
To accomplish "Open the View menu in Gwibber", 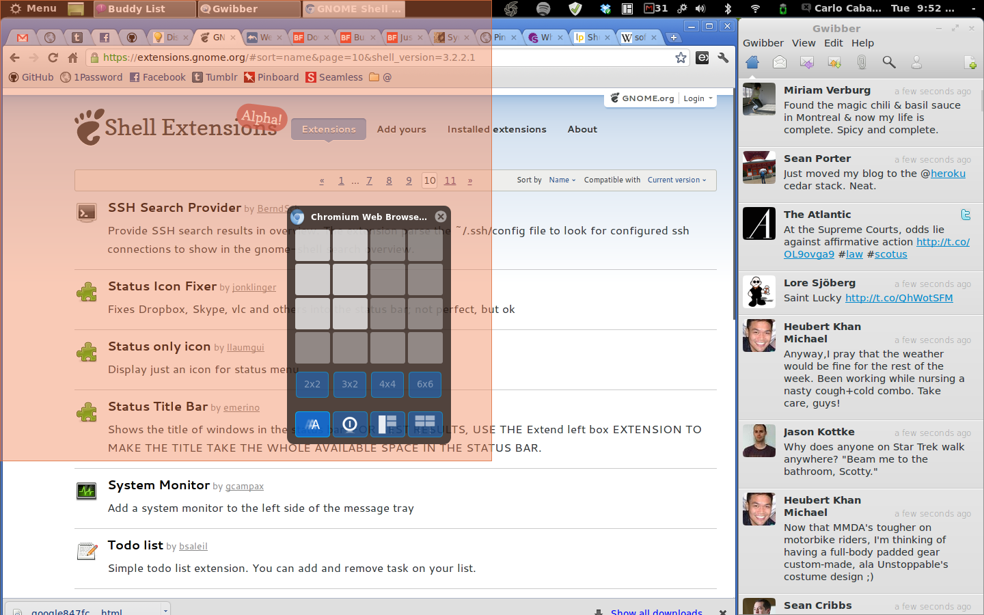I will 804,43.
